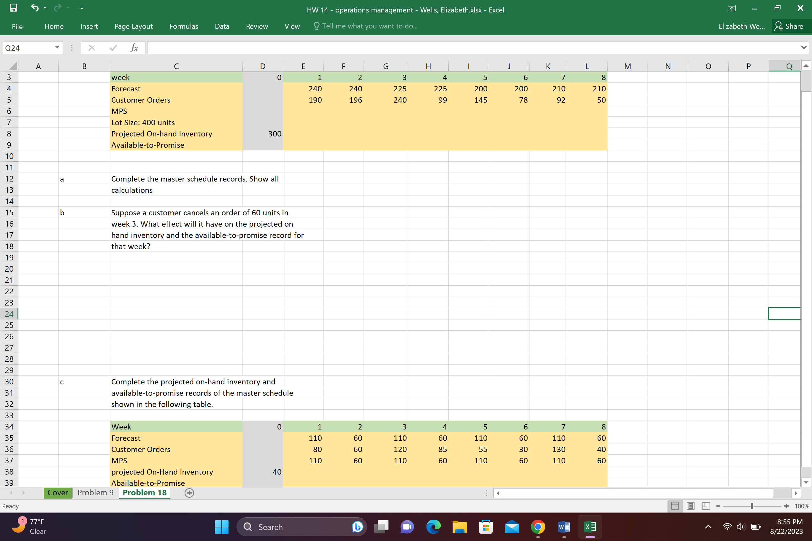Add a new worksheet with the plus button

(189, 493)
